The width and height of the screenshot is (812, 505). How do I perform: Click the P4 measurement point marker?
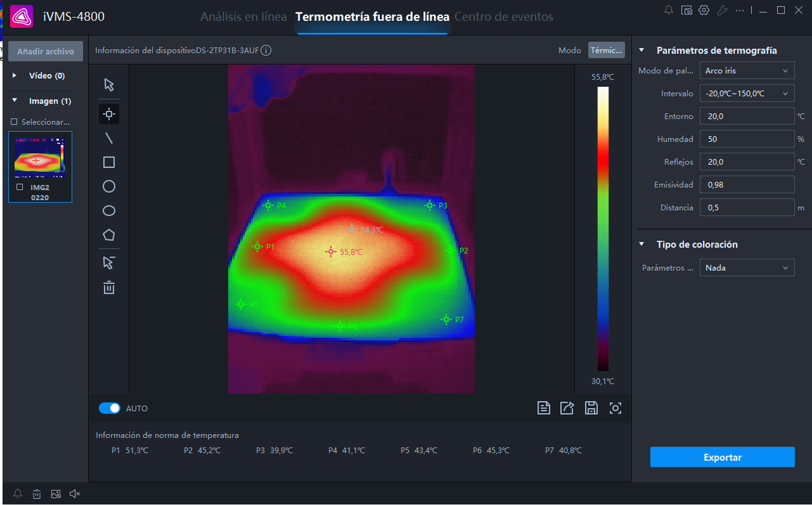268,205
